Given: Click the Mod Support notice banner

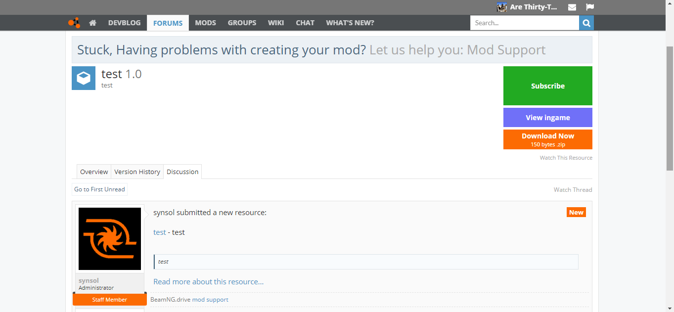Looking at the screenshot, I should click(332, 49).
